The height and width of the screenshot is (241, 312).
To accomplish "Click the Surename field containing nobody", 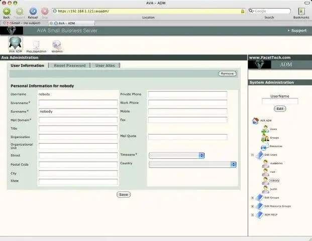I will [x=78, y=111].
